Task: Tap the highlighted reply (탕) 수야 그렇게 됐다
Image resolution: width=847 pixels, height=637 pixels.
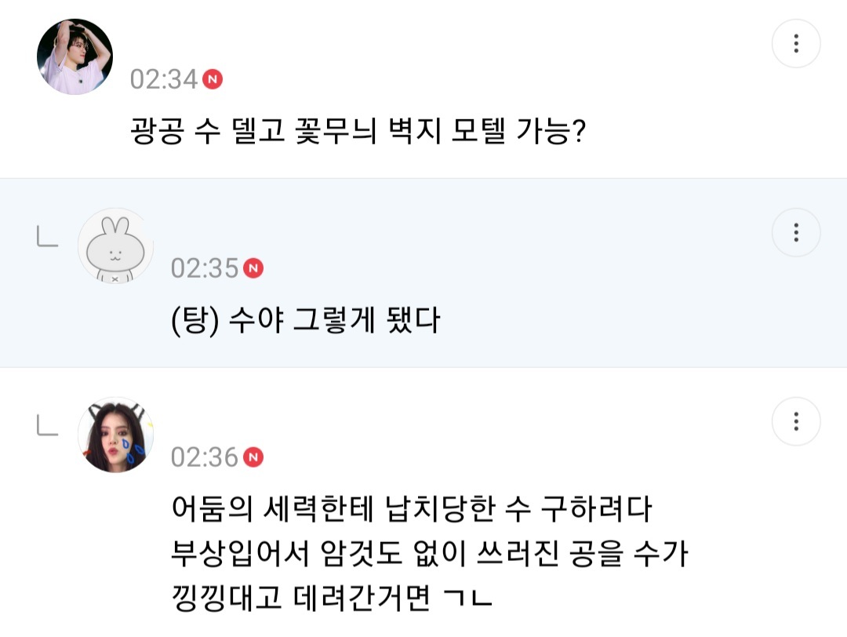Action: (306, 319)
